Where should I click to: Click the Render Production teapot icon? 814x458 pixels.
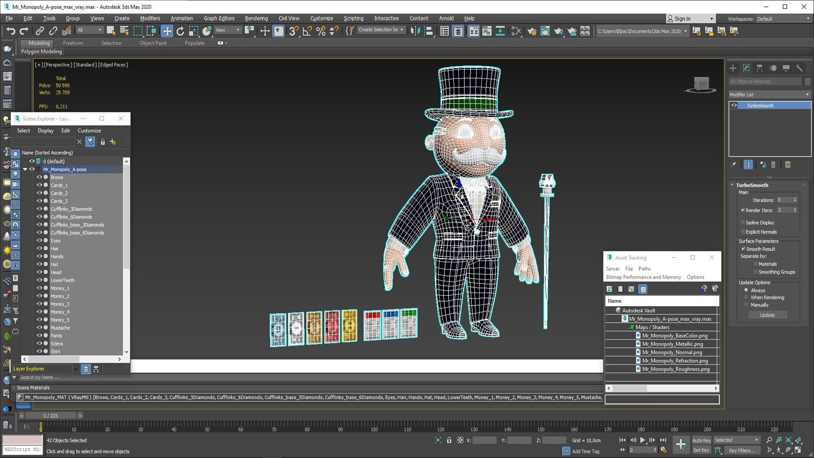coord(559,31)
